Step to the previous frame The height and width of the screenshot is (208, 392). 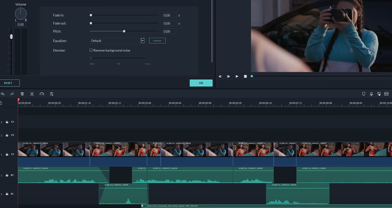[220, 76]
